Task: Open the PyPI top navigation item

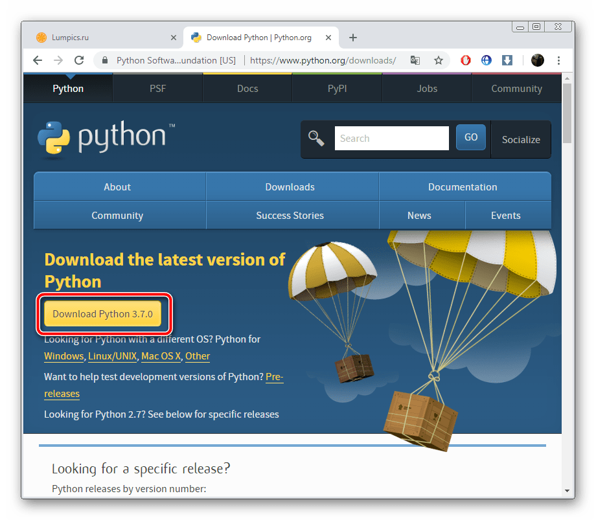Action: [337, 89]
